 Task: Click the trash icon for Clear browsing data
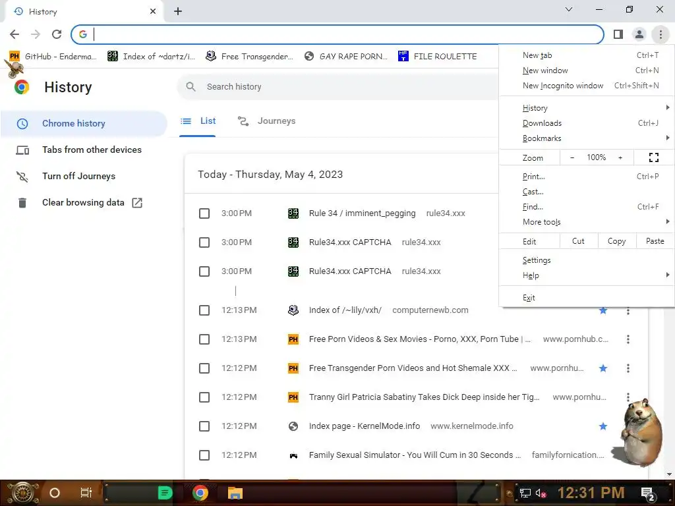pyautogui.click(x=22, y=203)
